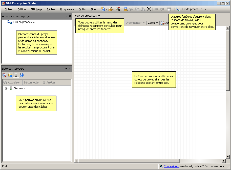Click the Save project toolbar icon
Image resolution: width=231 pixels, height=170 pixels.
[x=118, y=9]
